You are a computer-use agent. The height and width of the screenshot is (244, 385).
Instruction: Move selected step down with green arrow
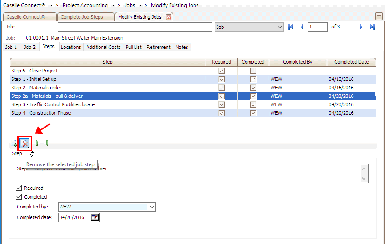click(x=47, y=144)
